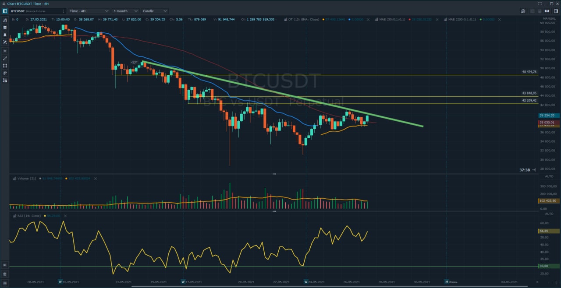Select the 48 474,76 horizontal level label
This screenshot has height=288, width=561.
529,72
